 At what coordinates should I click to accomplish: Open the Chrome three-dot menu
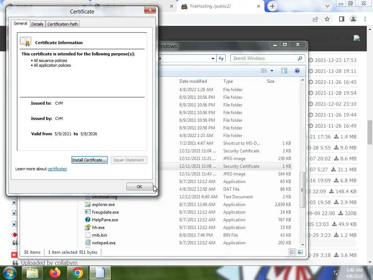[x=365, y=19]
